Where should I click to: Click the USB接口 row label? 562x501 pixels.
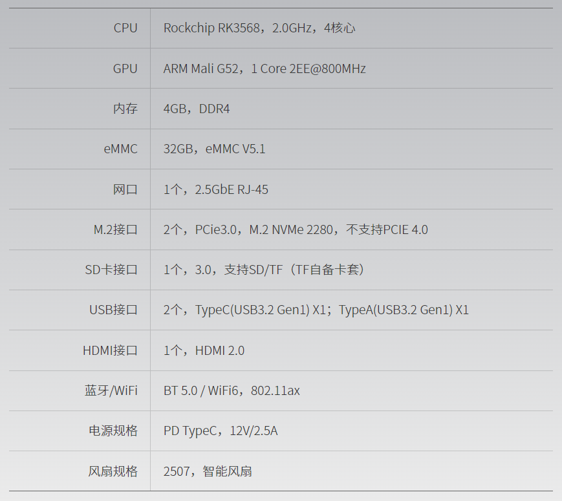click(x=114, y=310)
